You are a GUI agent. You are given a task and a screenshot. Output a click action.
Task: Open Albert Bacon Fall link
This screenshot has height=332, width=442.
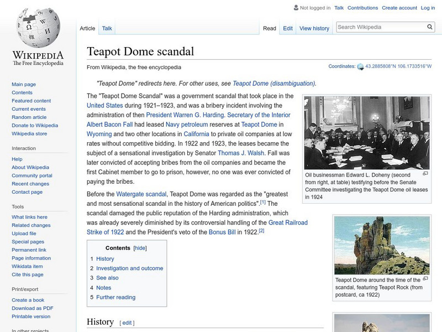click(x=109, y=124)
